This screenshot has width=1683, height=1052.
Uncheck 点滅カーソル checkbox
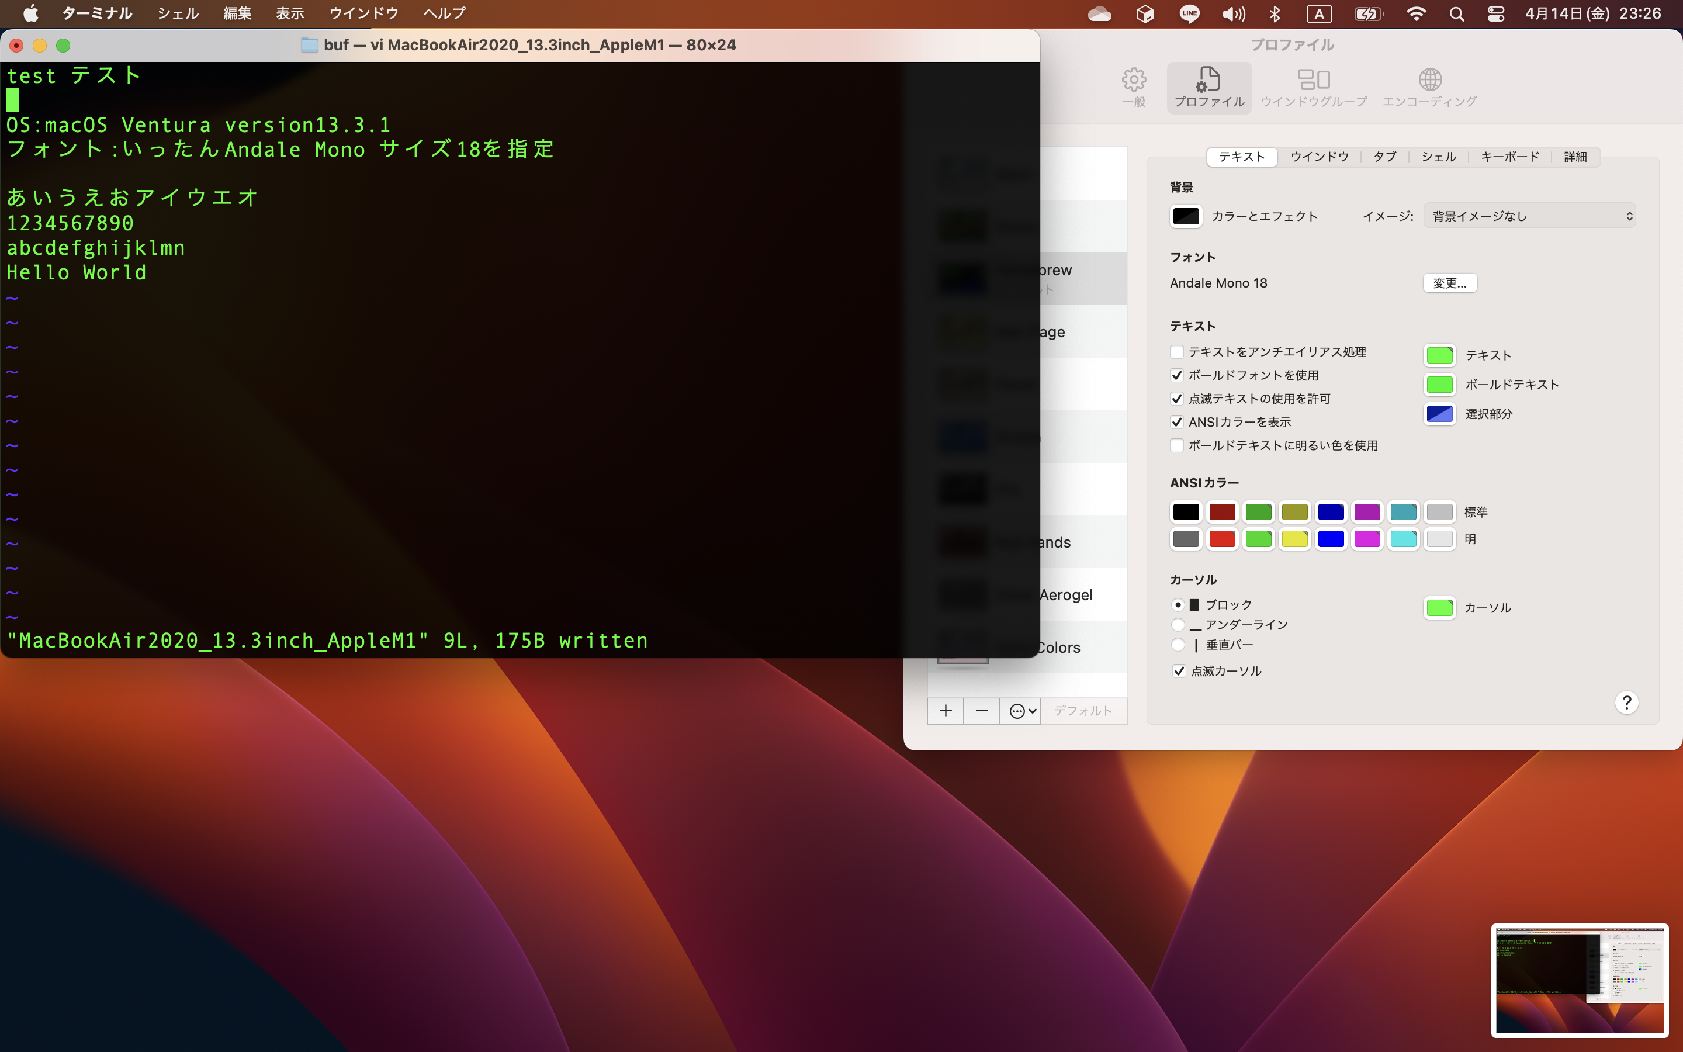point(1179,671)
